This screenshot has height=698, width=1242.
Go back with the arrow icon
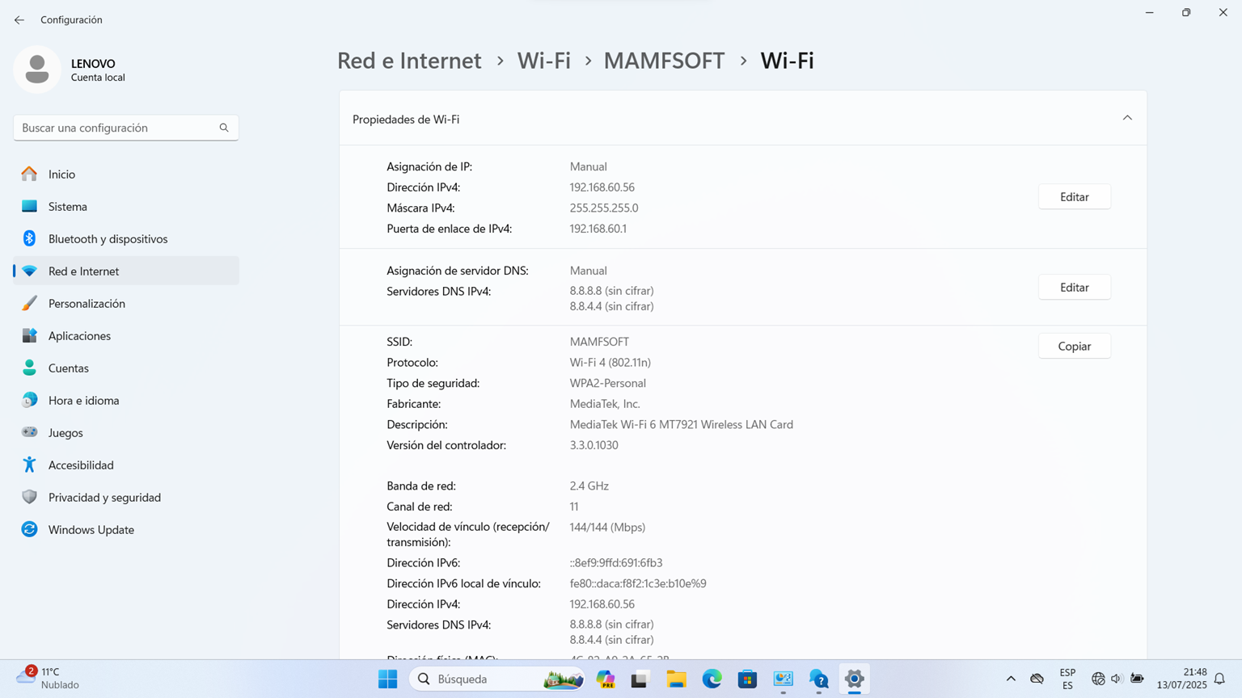[x=19, y=20]
